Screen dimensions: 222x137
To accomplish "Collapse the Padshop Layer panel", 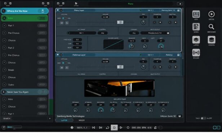I will coord(58,55).
